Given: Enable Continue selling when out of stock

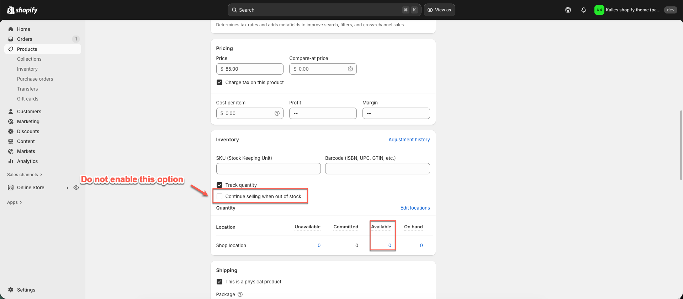Looking at the screenshot, I should point(219,196).
